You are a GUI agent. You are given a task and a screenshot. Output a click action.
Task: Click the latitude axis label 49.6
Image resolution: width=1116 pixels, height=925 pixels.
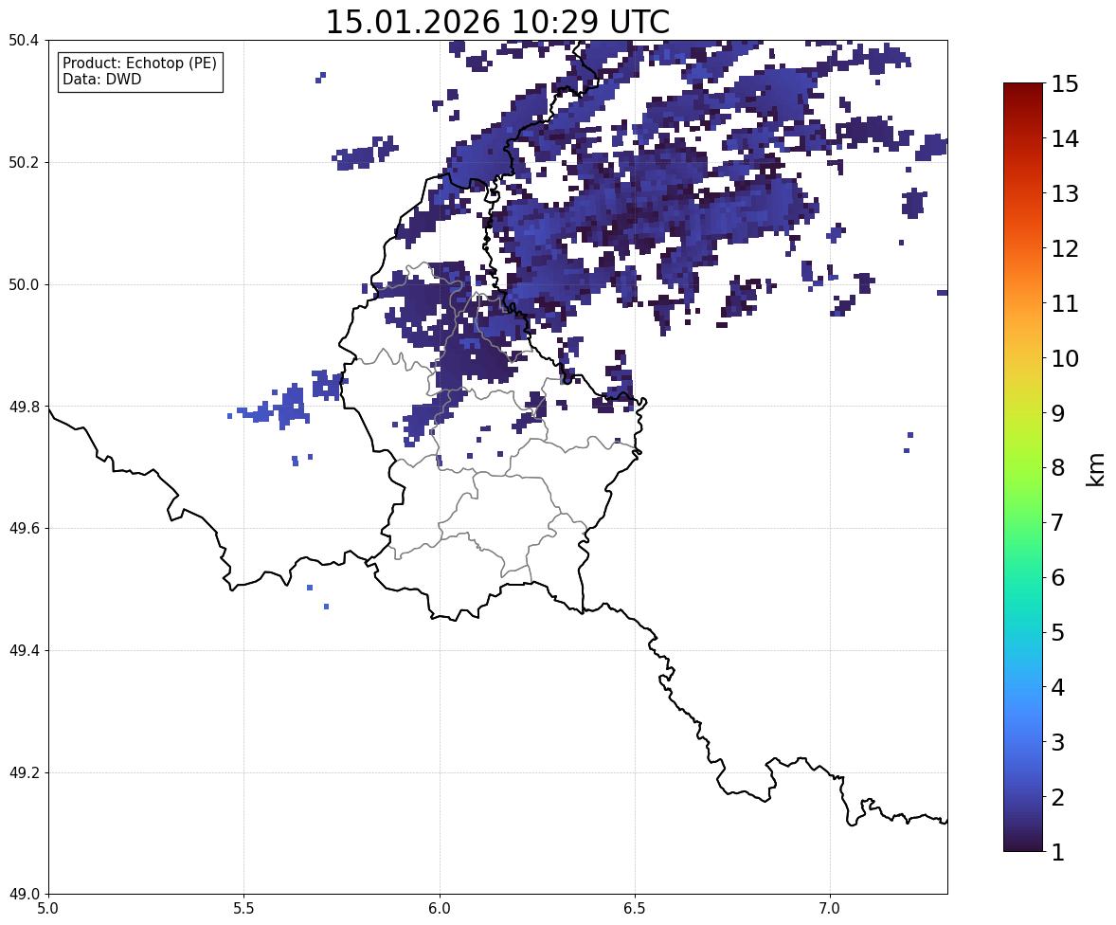point(23,528)
